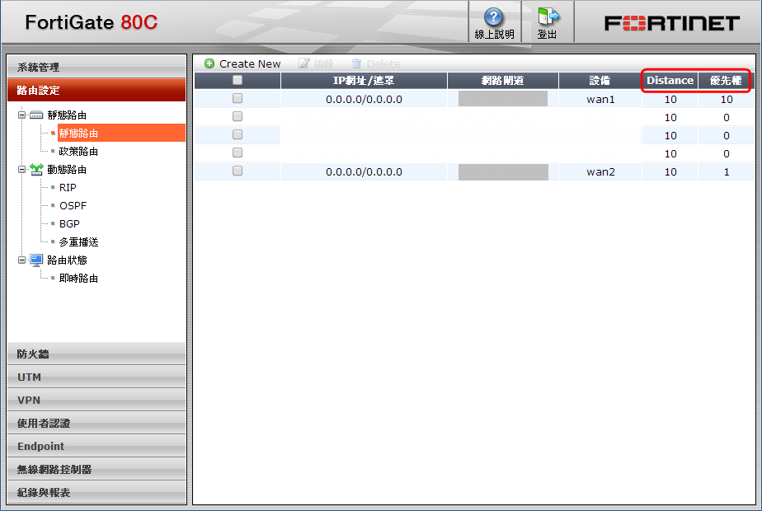The image size is (762, 511).
Task: Click the wan1 device cell
Action: point(600,100)
